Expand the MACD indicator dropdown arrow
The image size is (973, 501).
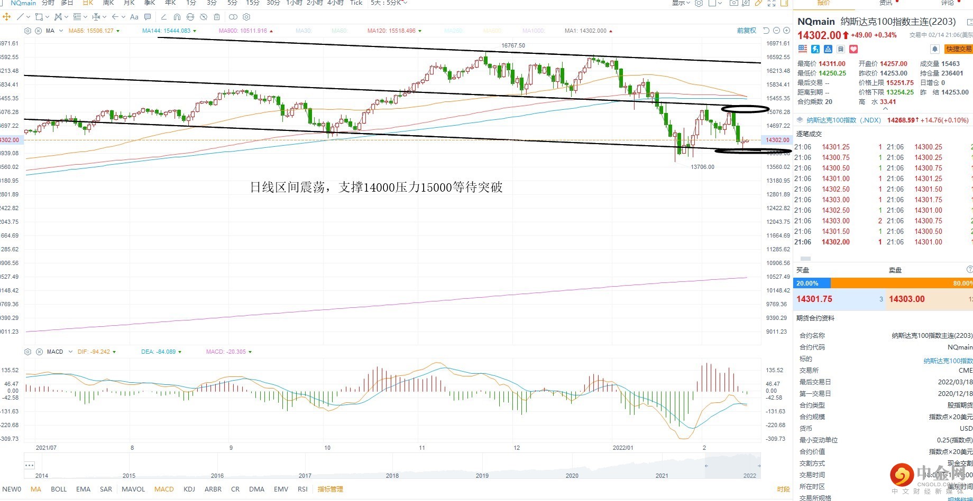coord(70,352)
